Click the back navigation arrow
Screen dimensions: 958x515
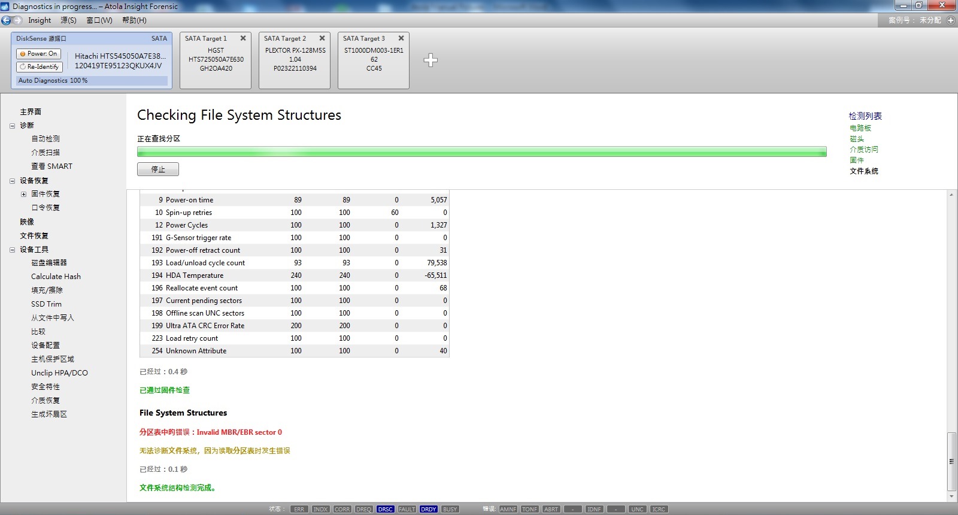[6, 20]
